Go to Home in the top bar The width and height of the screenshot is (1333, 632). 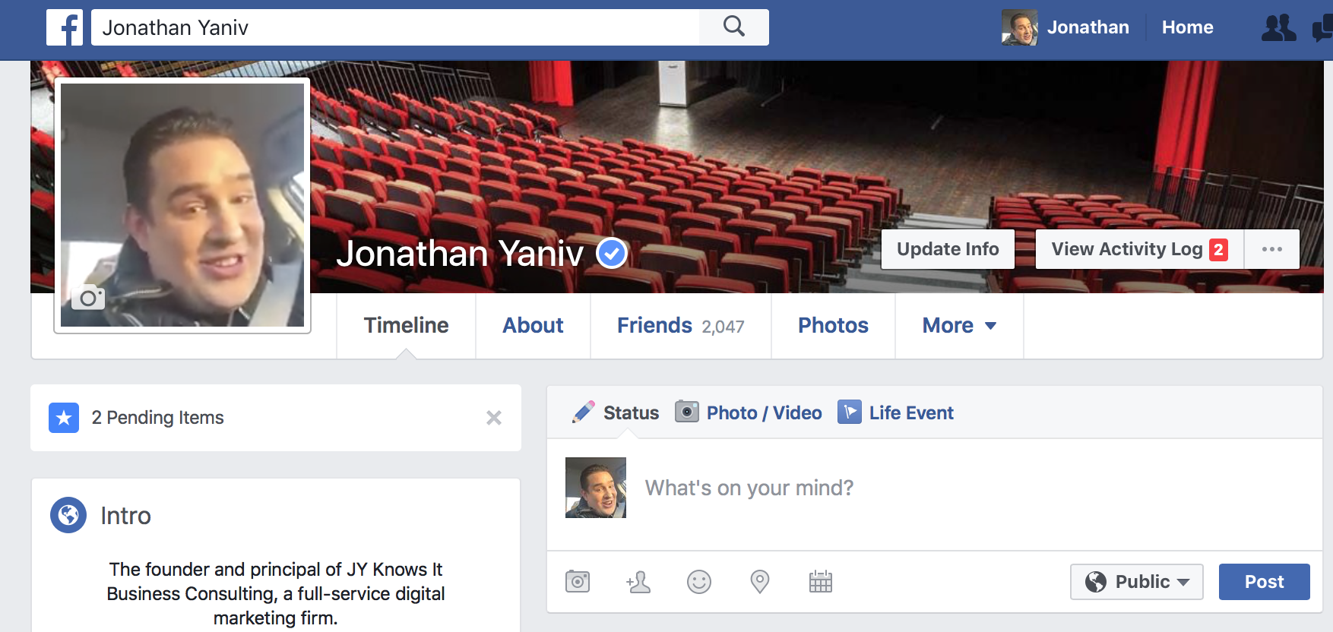[x=1187, y=27]
